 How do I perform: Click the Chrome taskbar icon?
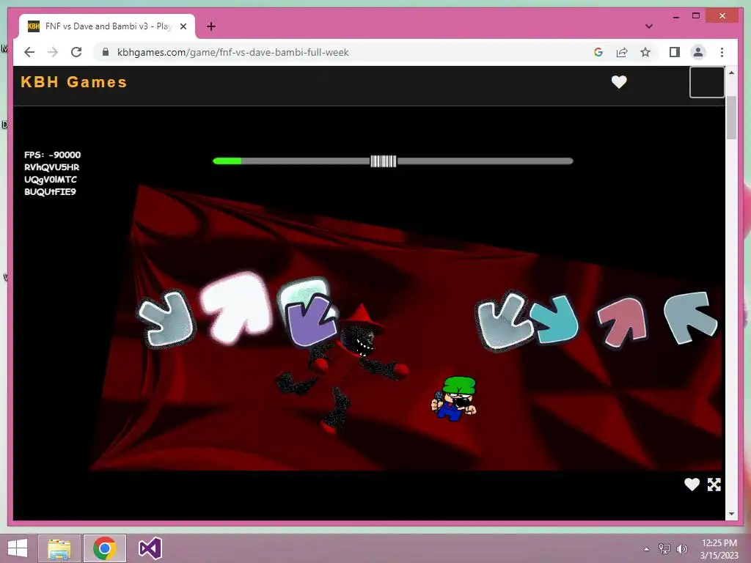tap(105, 548)
